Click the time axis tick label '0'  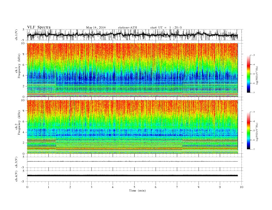pos(27,187)
